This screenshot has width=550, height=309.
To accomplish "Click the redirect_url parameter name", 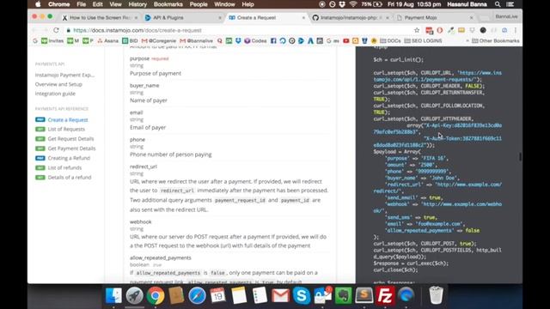I will [144, 167].
